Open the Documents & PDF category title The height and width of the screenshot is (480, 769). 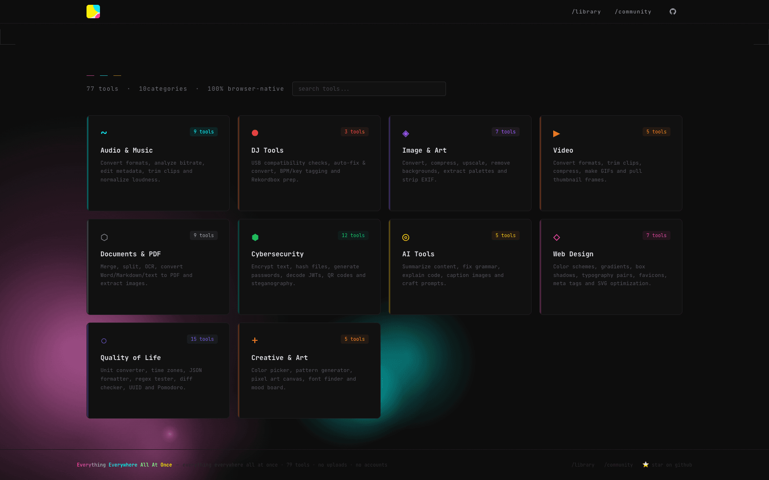click(x=131, y=254)
